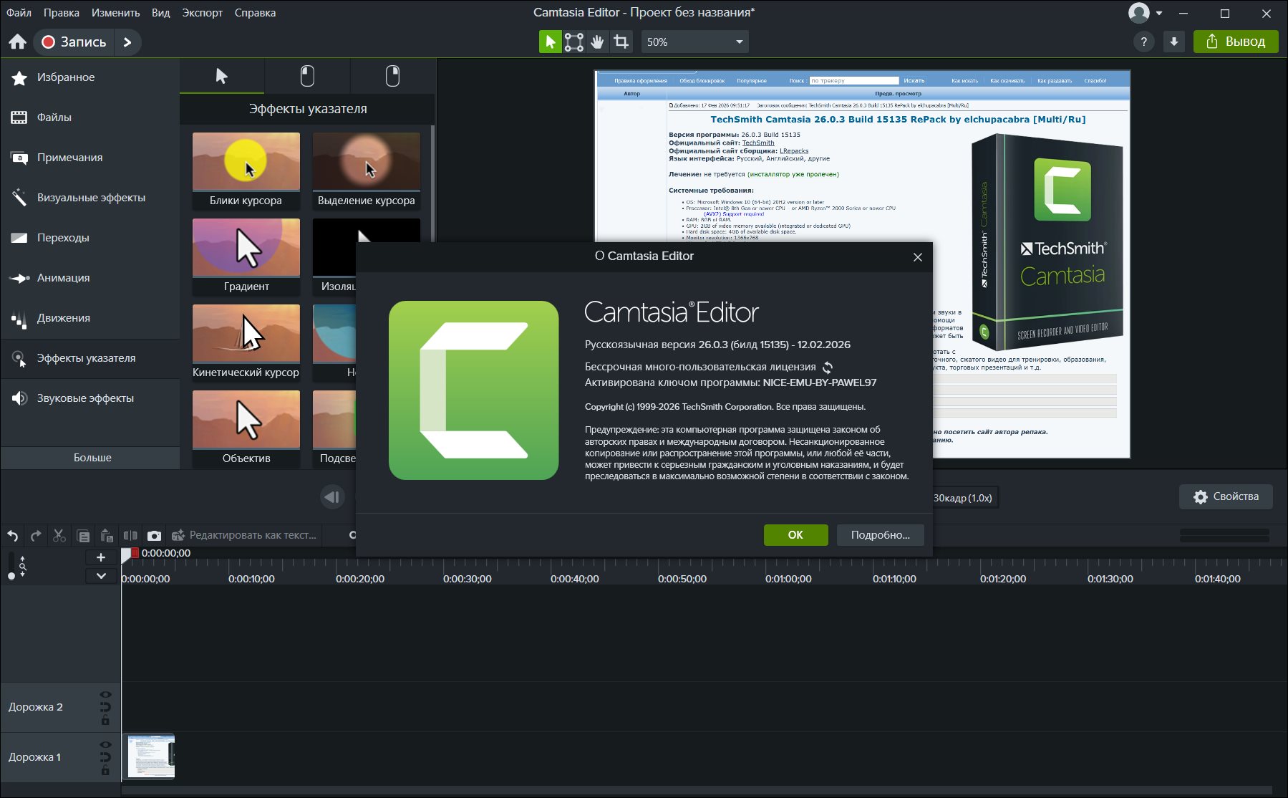This screenshot has height=798, width=1288.
Task: Switch to the left-click effects tab
Action: coord(307,76)
